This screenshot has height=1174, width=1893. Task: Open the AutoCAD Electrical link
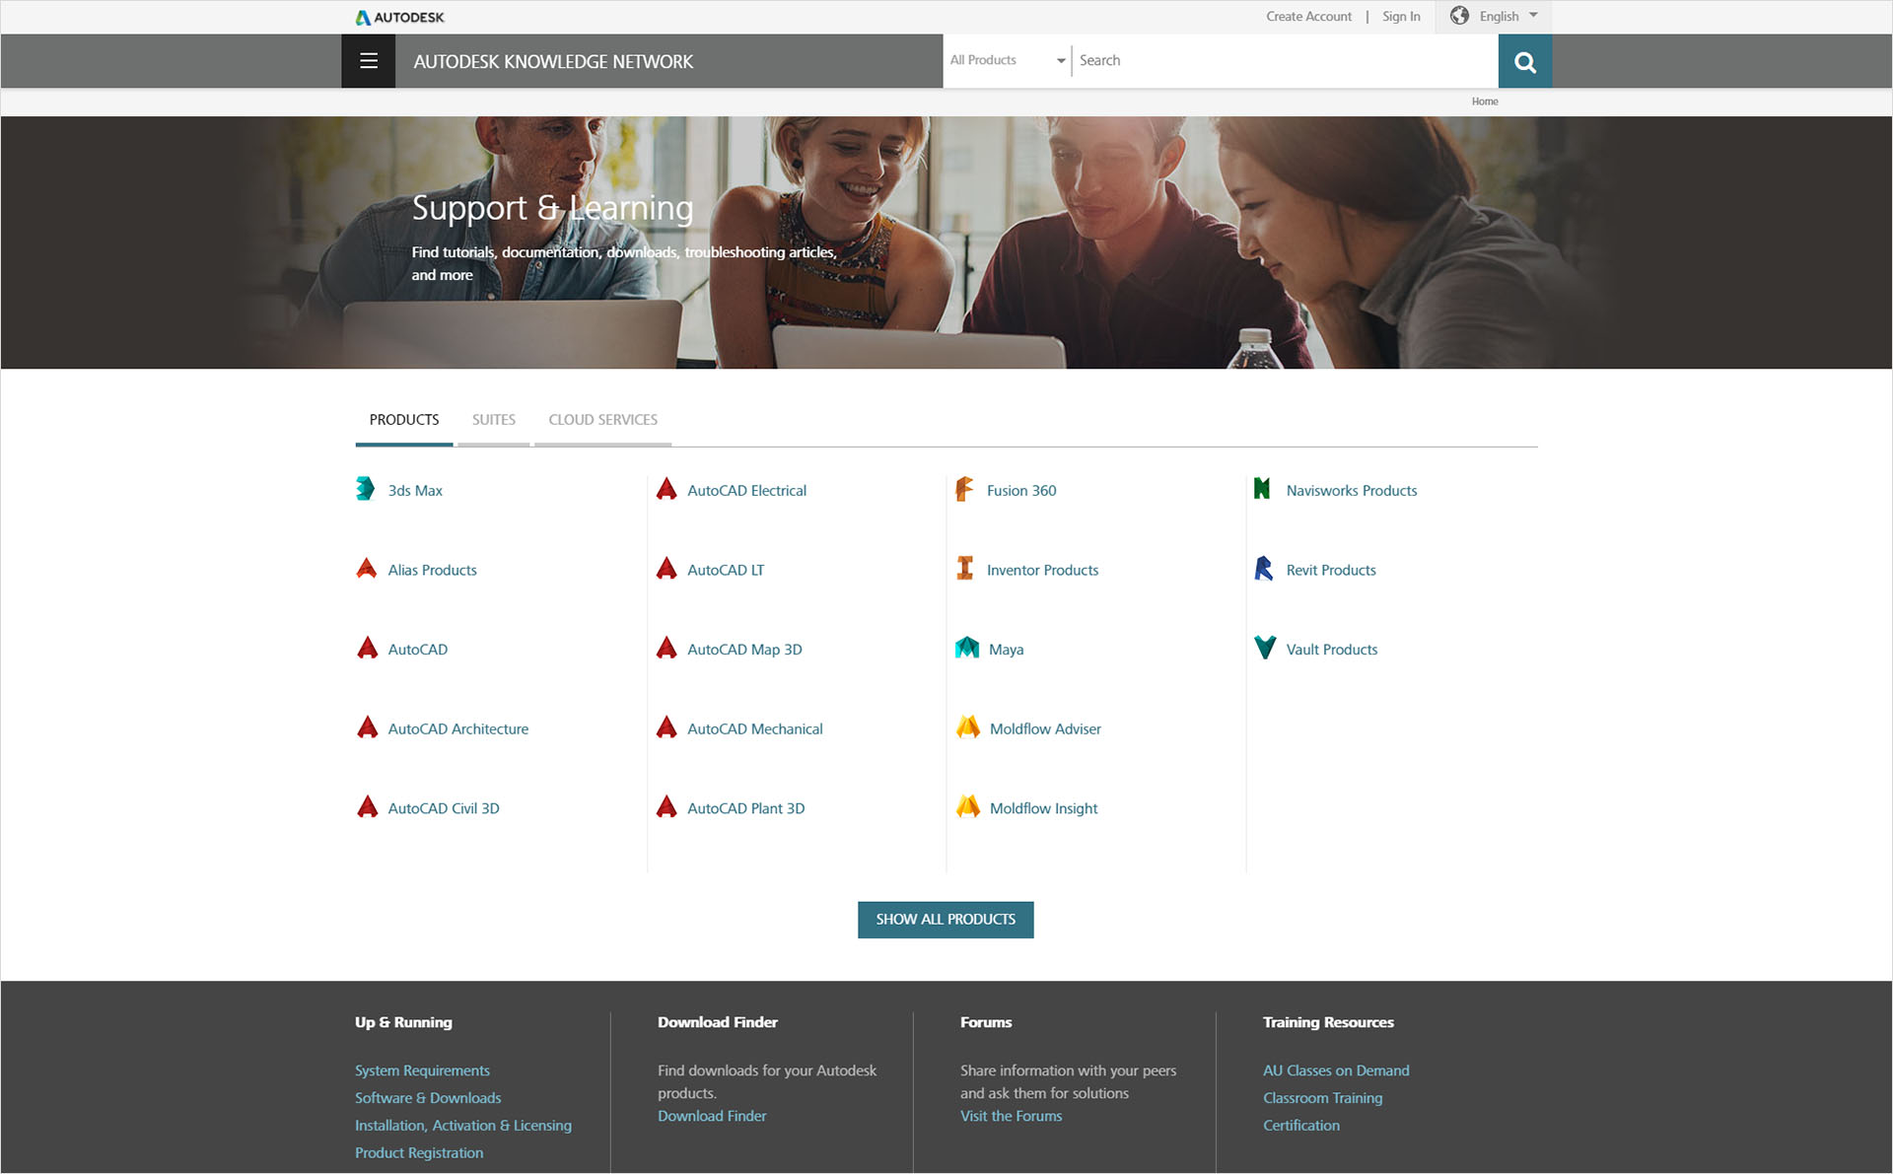746,490
